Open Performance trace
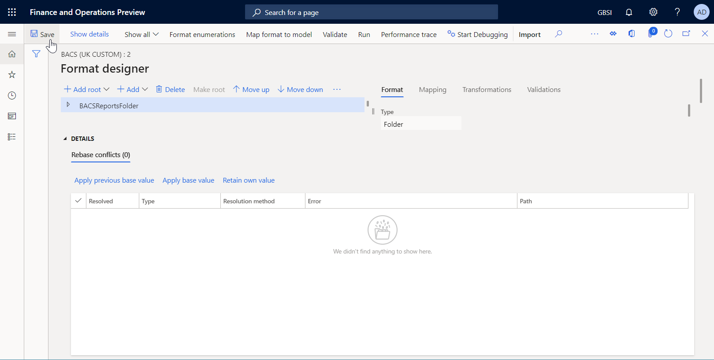This screenshot has width=714, height=360. (x=409, y=34)
